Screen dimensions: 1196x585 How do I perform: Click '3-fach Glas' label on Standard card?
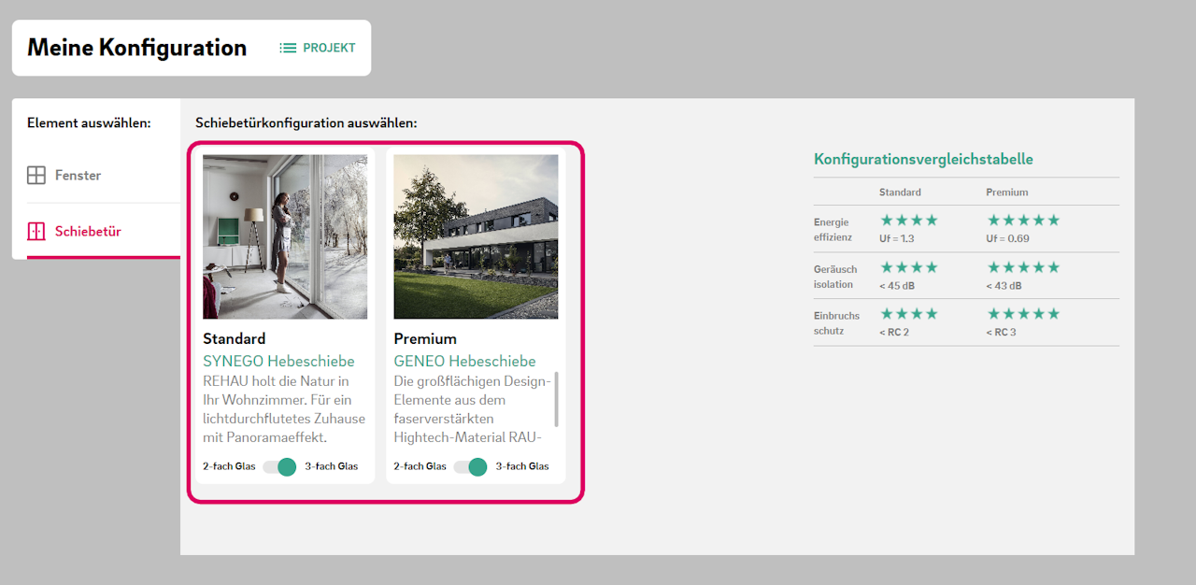(x=332, y=466)
